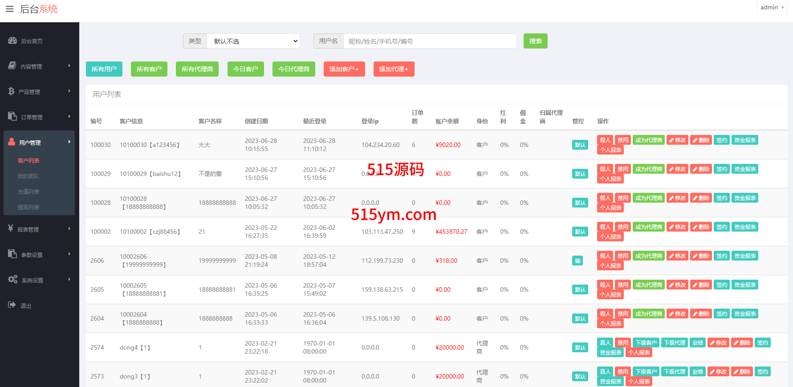Image resolution: width=793 pixels, height=387 pixels.
Task: Open 充值列表 in the sidebar submenu
Action: [x=28, y=192]
